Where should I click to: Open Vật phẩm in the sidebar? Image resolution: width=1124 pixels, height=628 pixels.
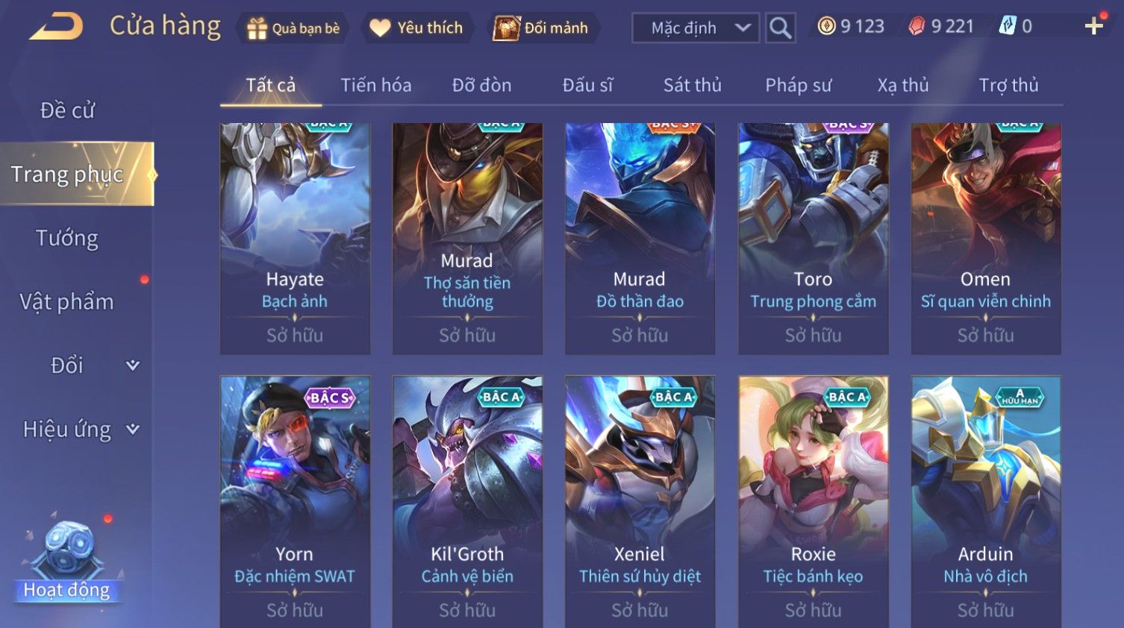tap(67, 302)
